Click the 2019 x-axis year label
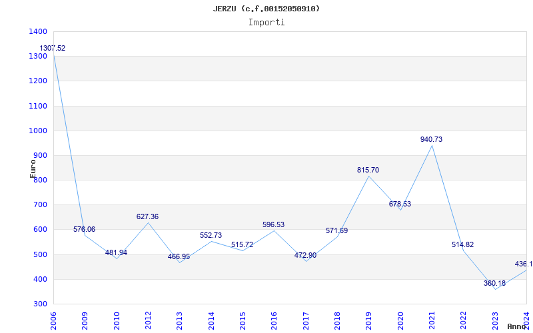Image resolution: width=533 pixels, height=333 pixels. click(369, 321)
